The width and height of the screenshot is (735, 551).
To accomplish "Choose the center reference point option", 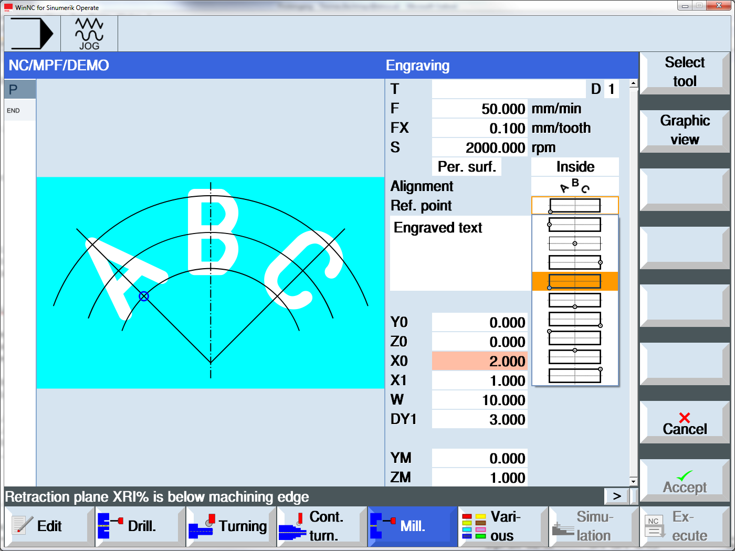I will coord(575,243).
